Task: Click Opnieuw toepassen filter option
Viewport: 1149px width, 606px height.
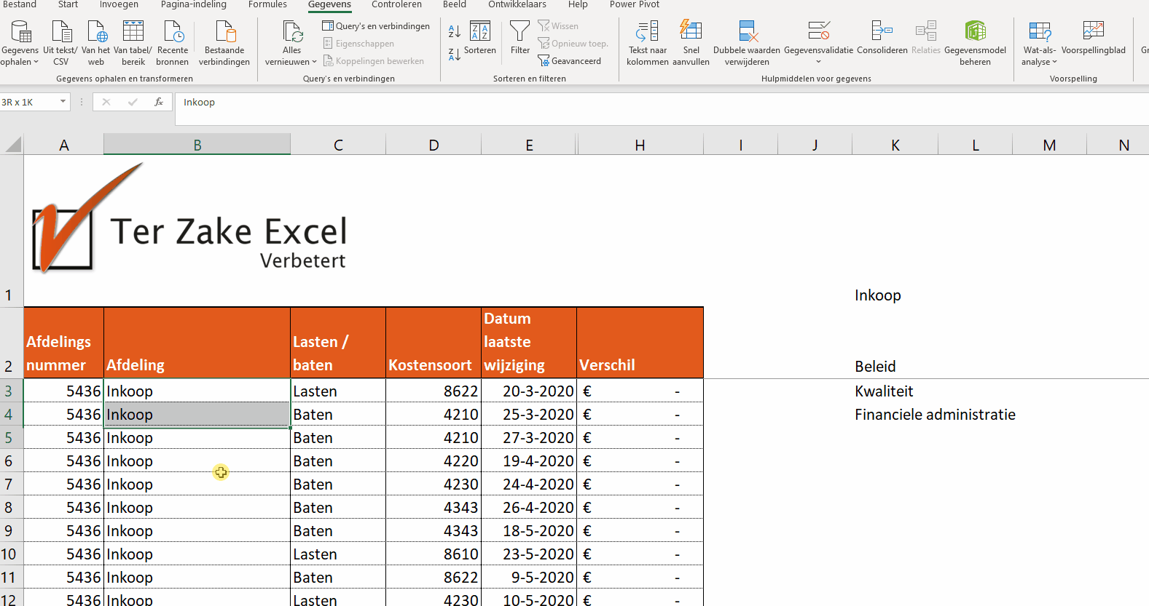Action: [x=573, y=44]
